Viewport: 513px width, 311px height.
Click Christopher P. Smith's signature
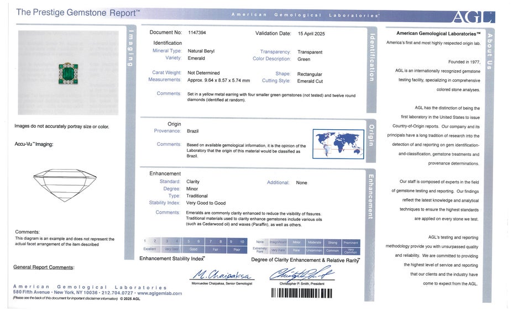pos(301,273)
